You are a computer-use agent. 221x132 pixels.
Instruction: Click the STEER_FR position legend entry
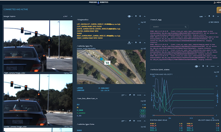coord(153,126)
